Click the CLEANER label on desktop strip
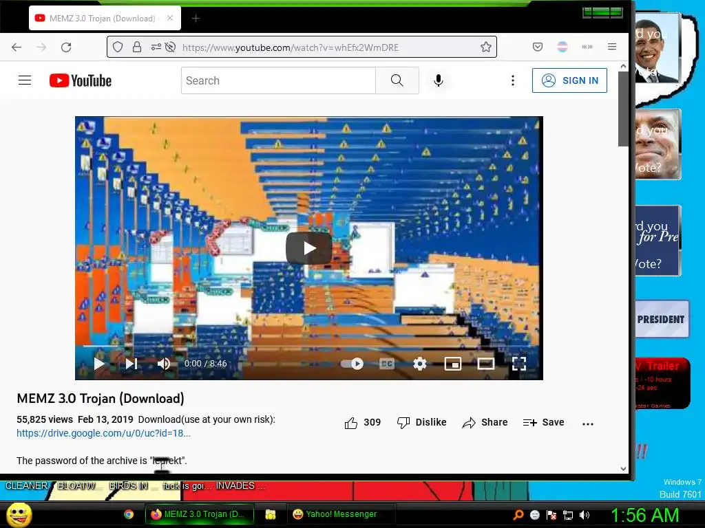Viewport: 705px width, 528px height. (x=26, y=486)
